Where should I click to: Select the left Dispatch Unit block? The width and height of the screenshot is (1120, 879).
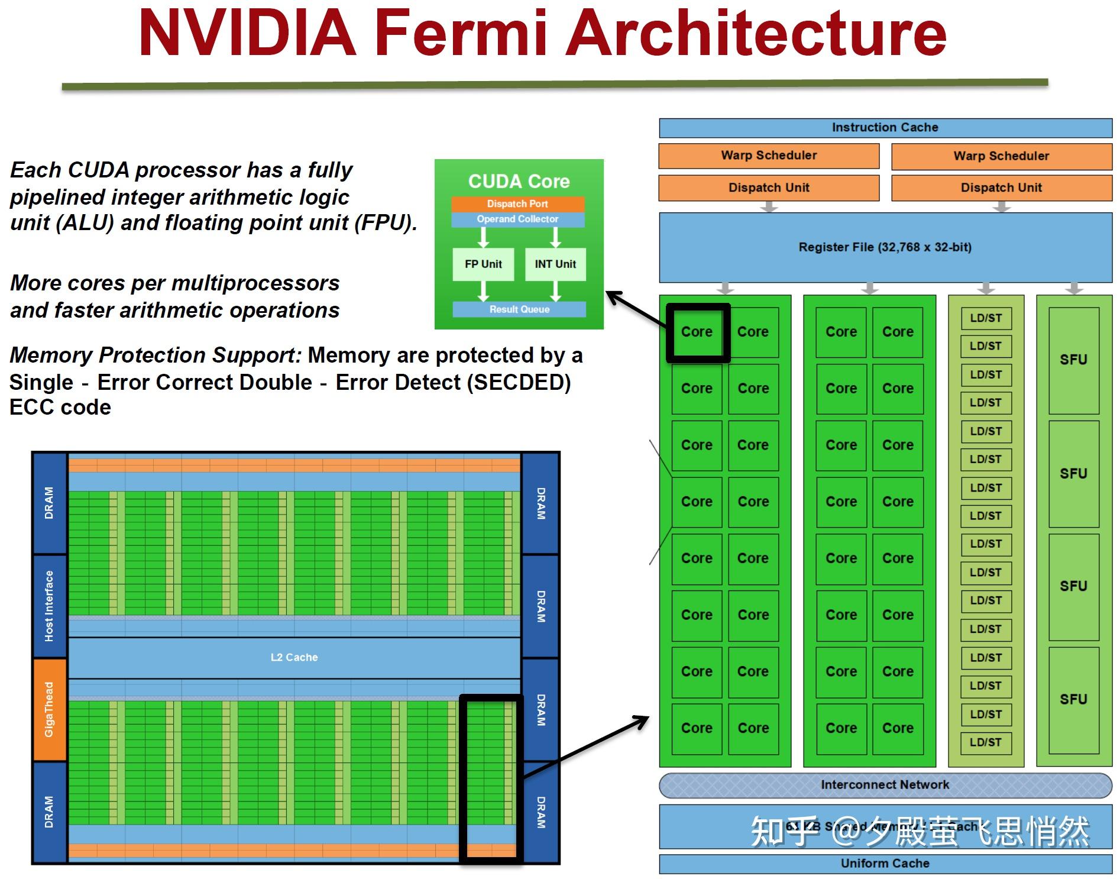point(769,188)
